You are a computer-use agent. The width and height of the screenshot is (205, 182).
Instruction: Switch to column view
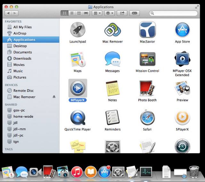click(x=79, y=13)
